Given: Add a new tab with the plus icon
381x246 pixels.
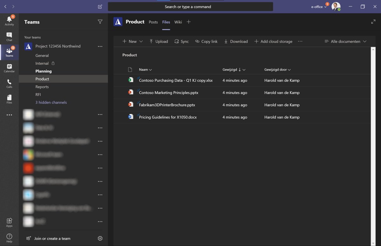Looking at the screenshot, I should tap(189, 22).
